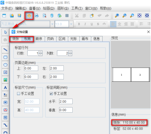Open Document Settings via the gear icon
The height and width of the screenshot is (134, 151).
[29, 15]
